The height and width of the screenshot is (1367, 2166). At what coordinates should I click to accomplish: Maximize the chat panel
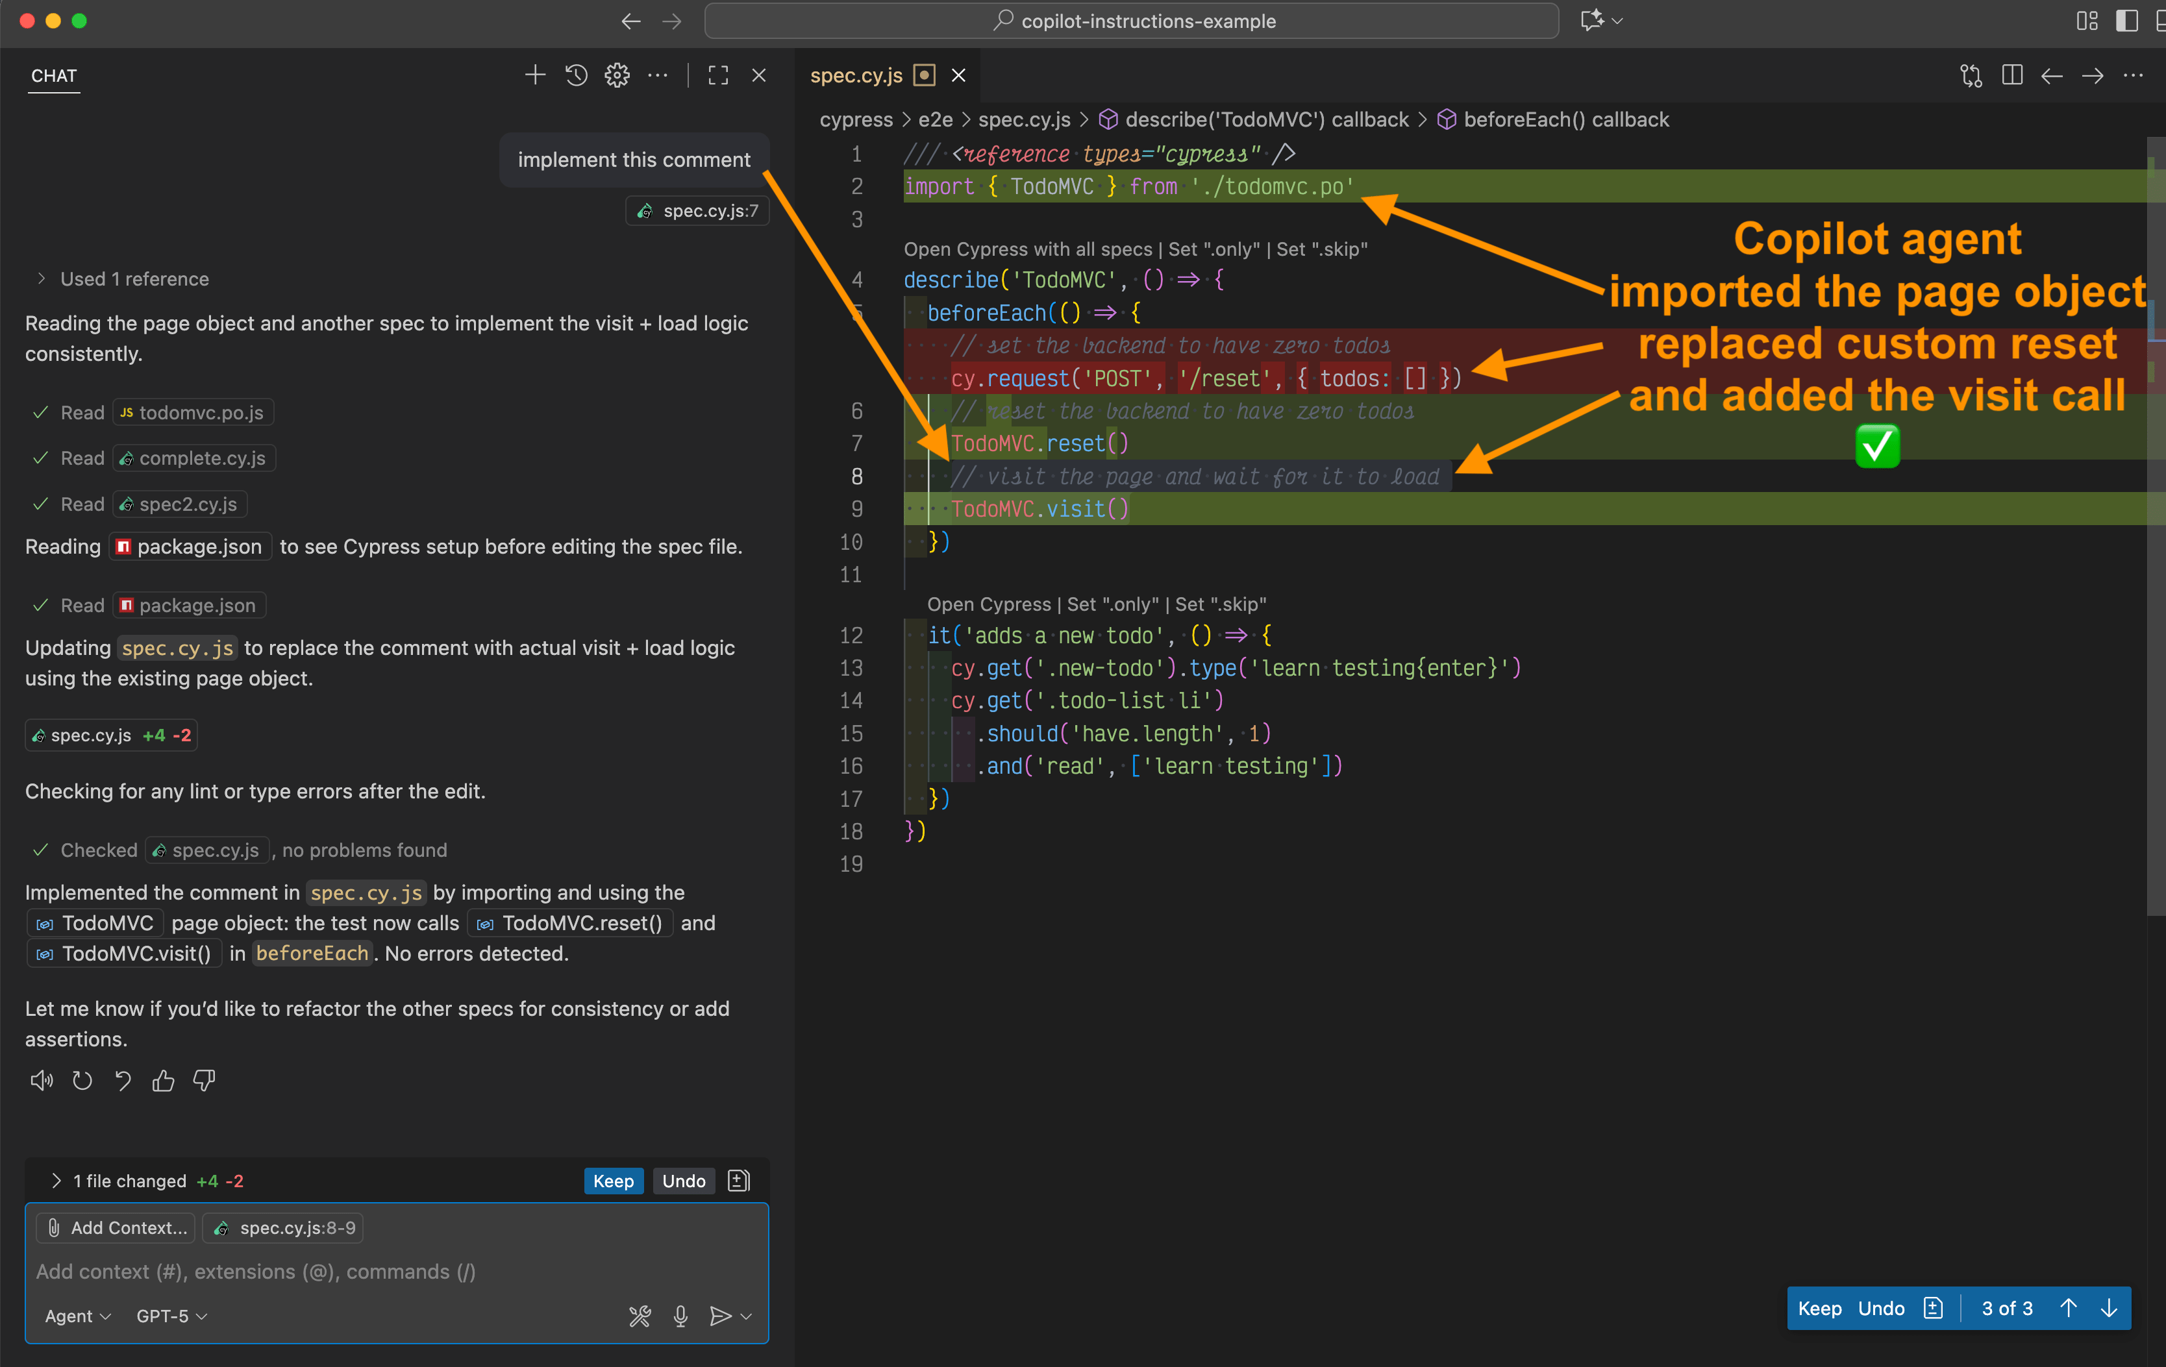(x=718, y=75)
